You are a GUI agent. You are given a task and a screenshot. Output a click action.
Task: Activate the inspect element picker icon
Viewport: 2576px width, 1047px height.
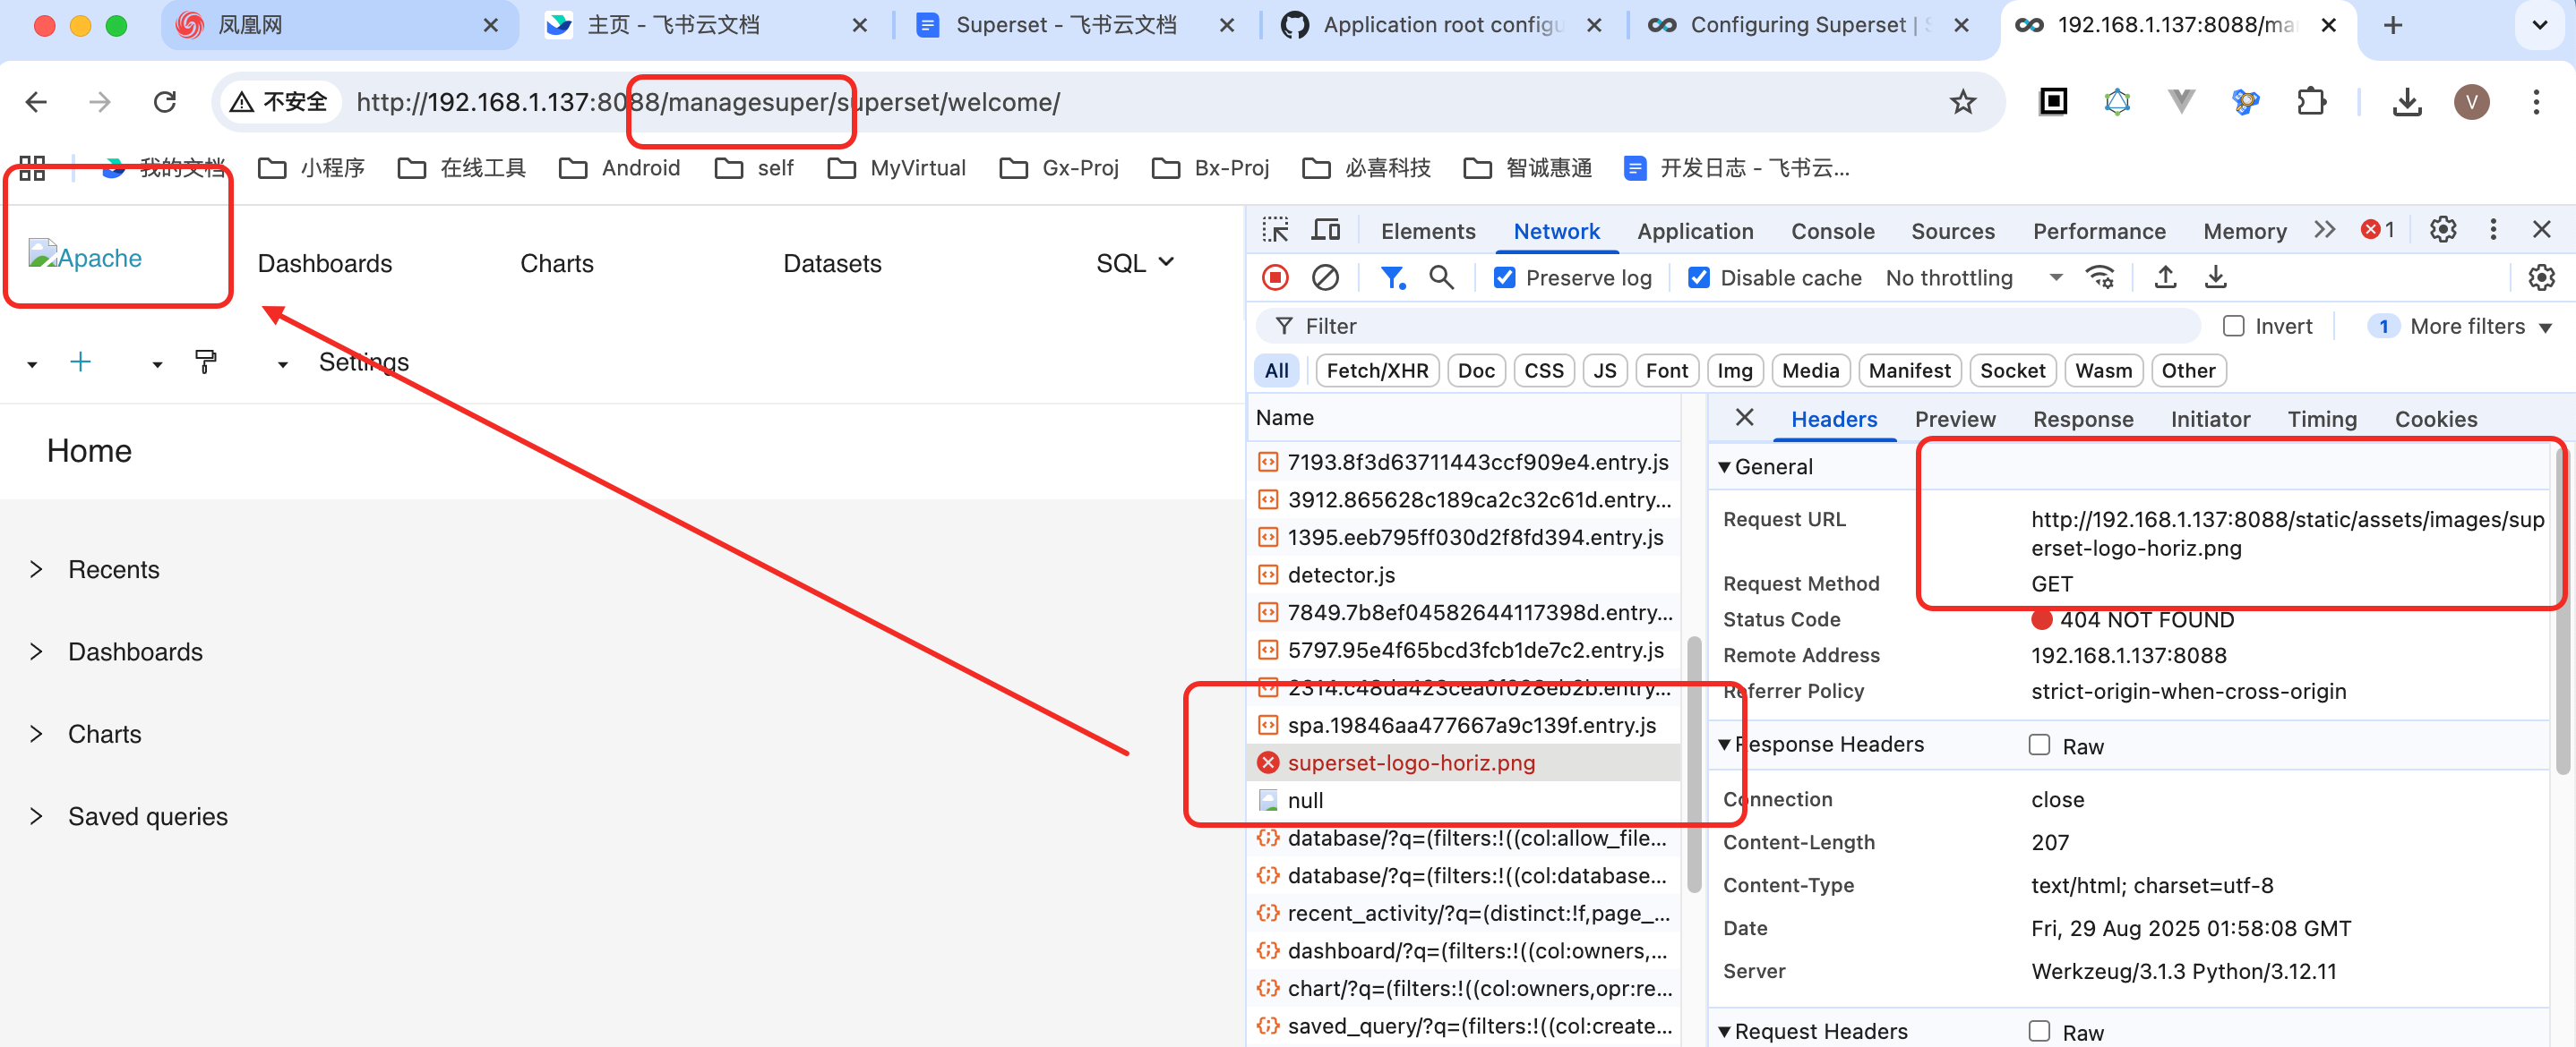[x=1275, y=230]
